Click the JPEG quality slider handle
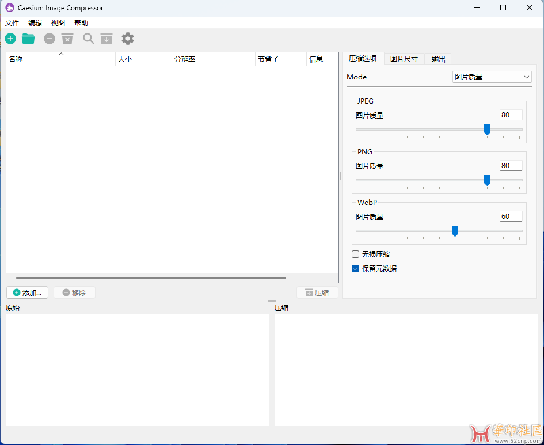544x445 pixels. [487, 130]
